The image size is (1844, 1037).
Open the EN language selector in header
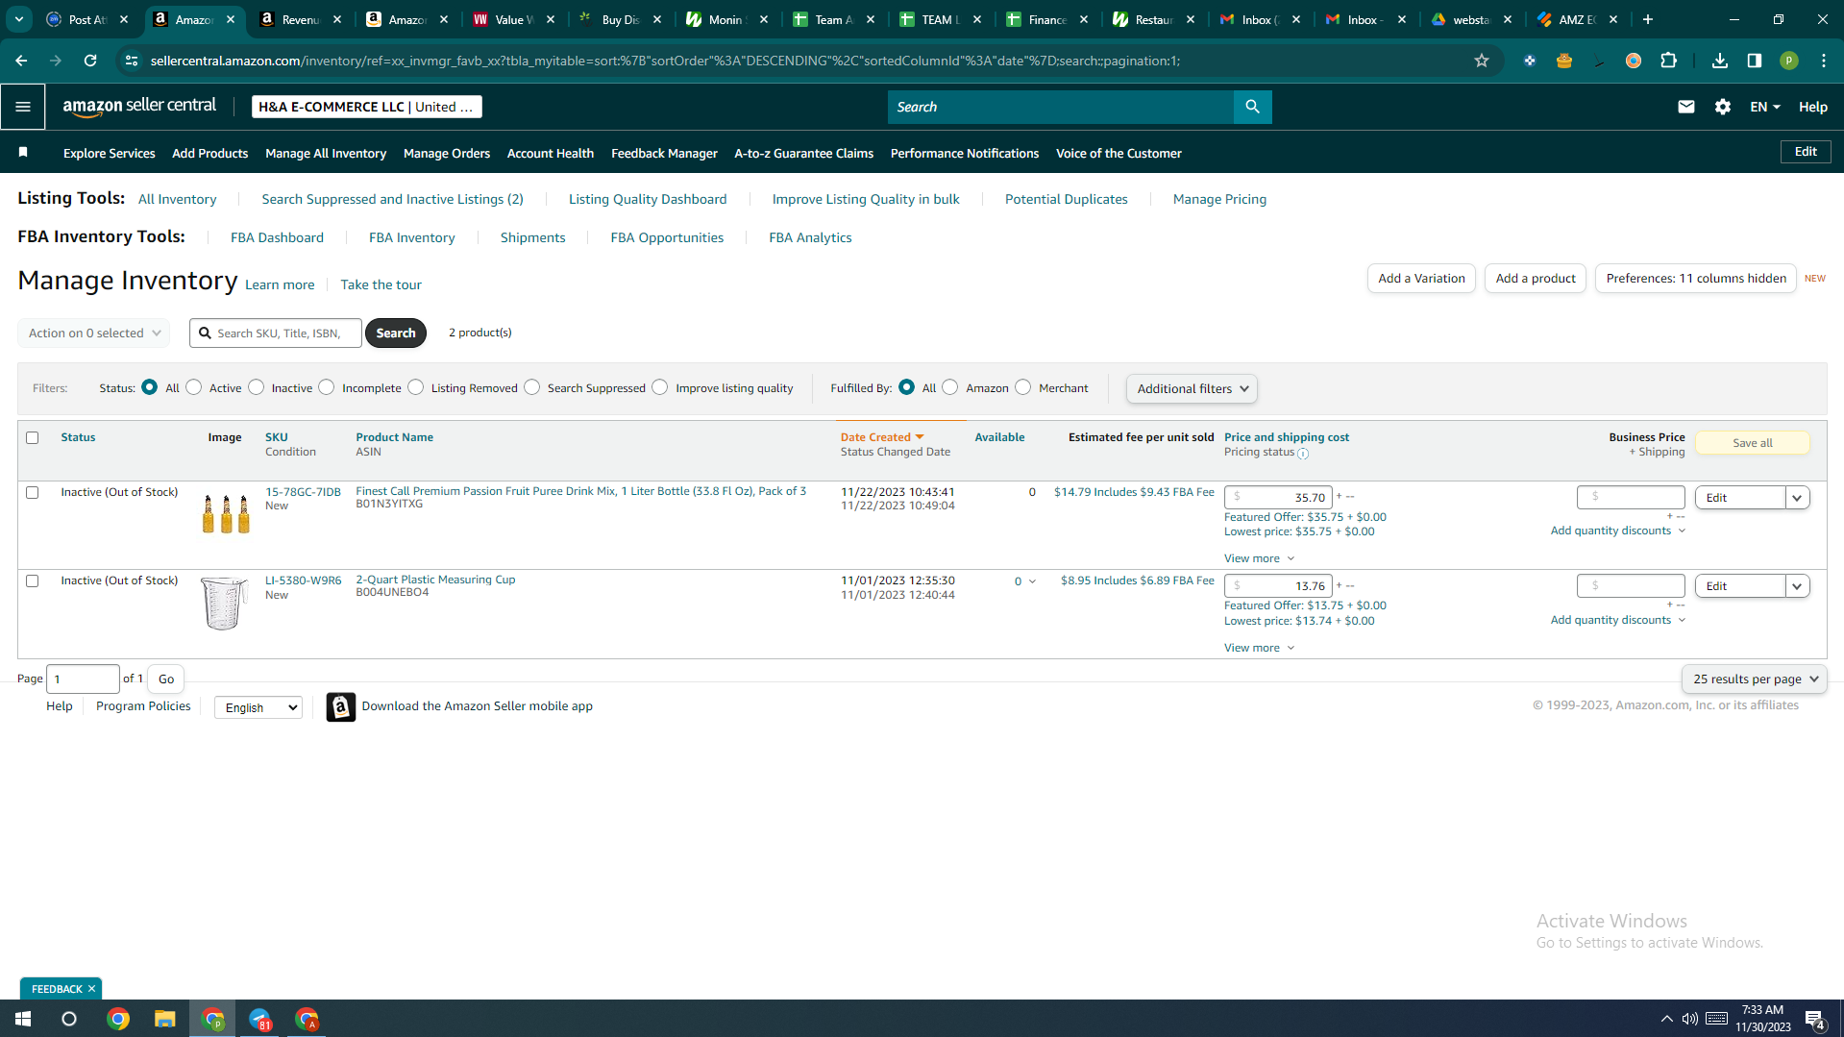[x=1764, y=107]
